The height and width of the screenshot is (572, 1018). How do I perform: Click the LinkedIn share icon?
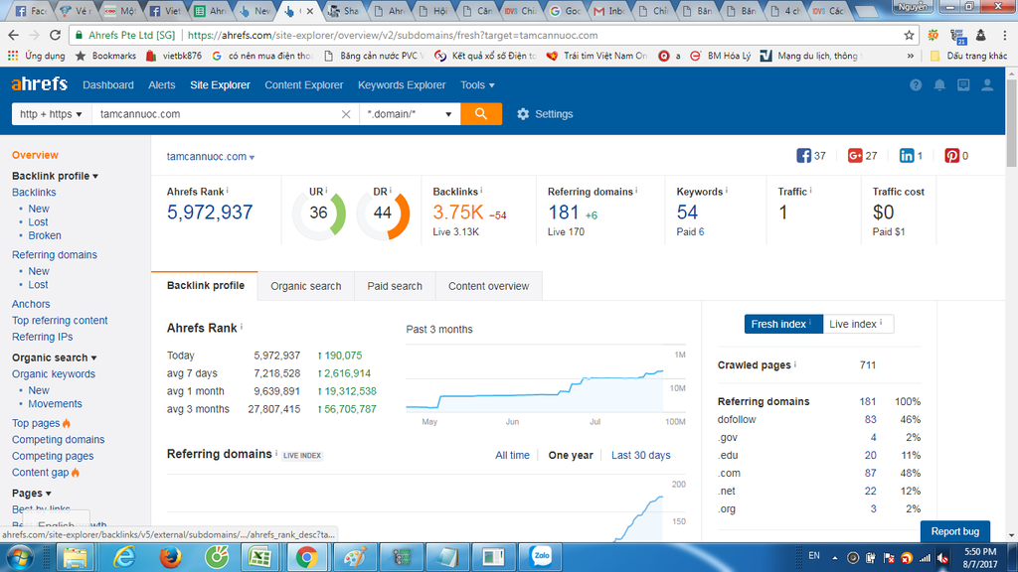click(x=907, y=156)
